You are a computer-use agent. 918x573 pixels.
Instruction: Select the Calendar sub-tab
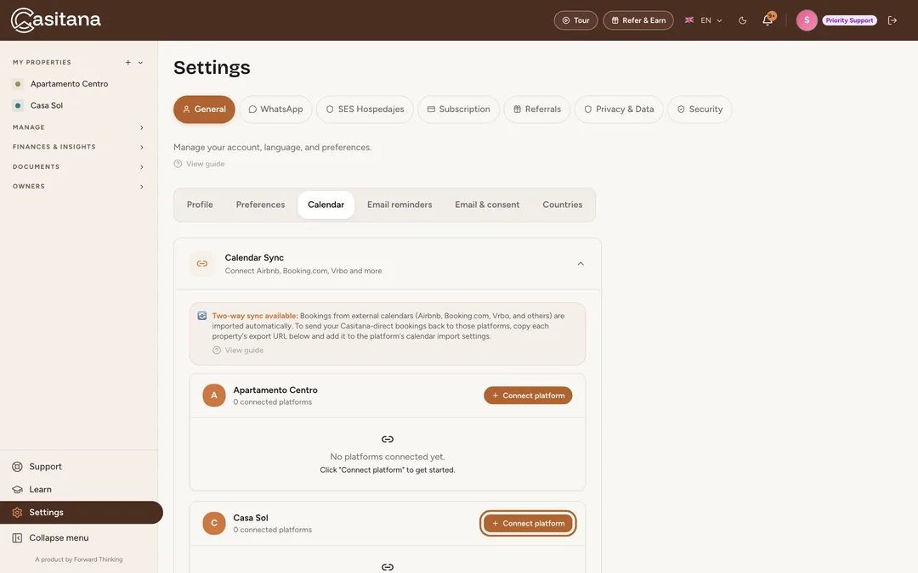(326, 205)
